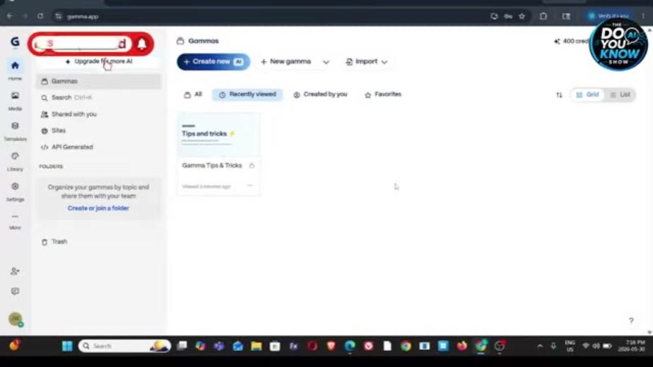The width and height of the screenshot is (653, 367).
Task: Click Create or join a folder link
Action: coord(98,208)
